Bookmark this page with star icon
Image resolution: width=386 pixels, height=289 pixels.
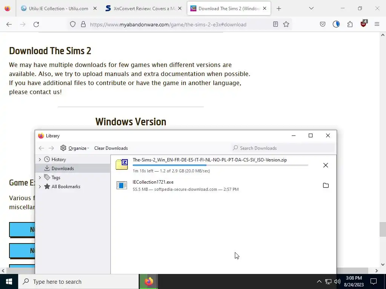click(x=286, y=24)
